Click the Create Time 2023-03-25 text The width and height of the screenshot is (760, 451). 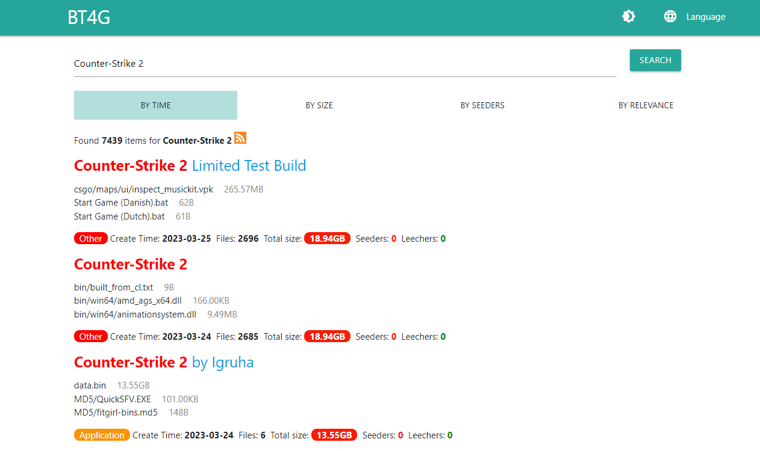(161, 239)
